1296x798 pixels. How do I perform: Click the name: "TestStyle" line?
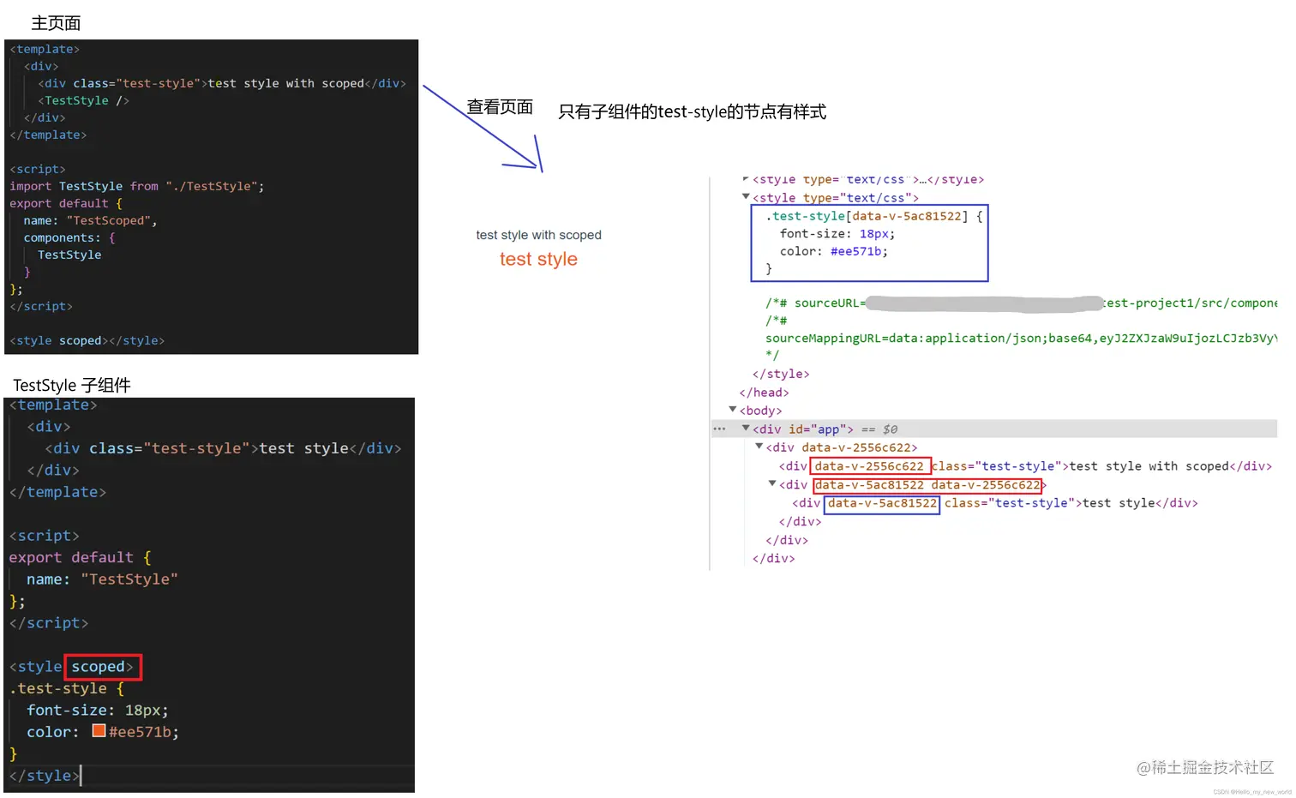coord(102,579)
